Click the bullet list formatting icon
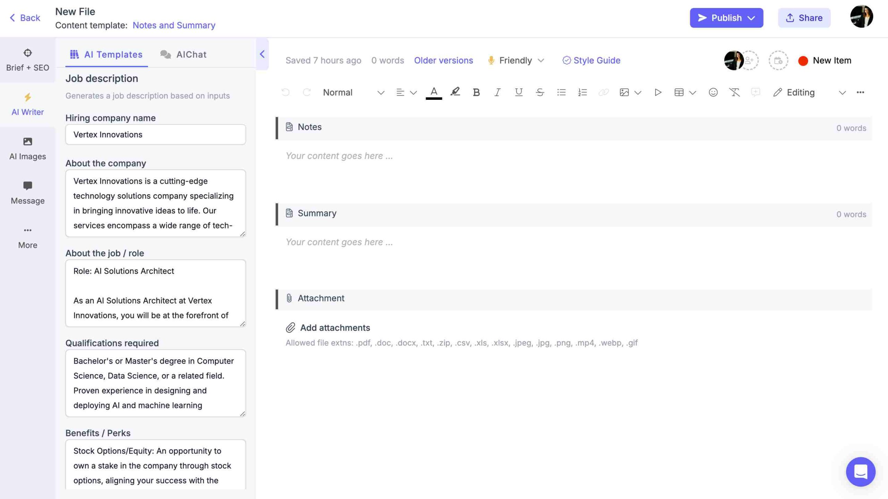Image resolution: width=888 pixels, height=499 pixels. [561, 93]
